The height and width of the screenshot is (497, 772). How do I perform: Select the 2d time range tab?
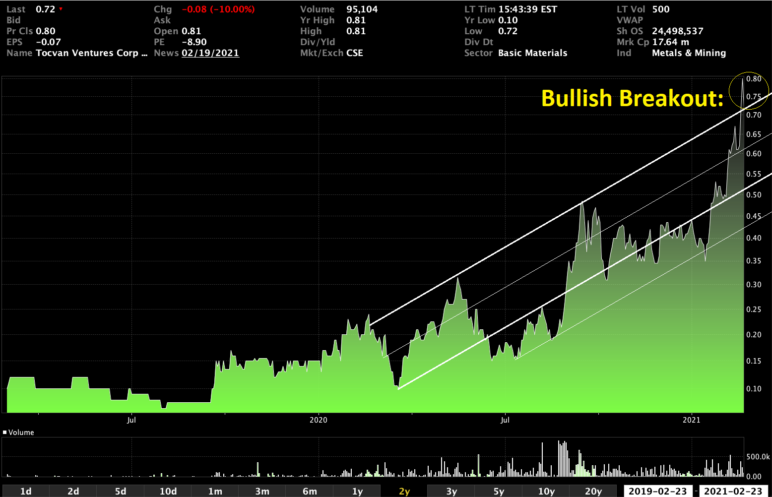tap(73, 491)
